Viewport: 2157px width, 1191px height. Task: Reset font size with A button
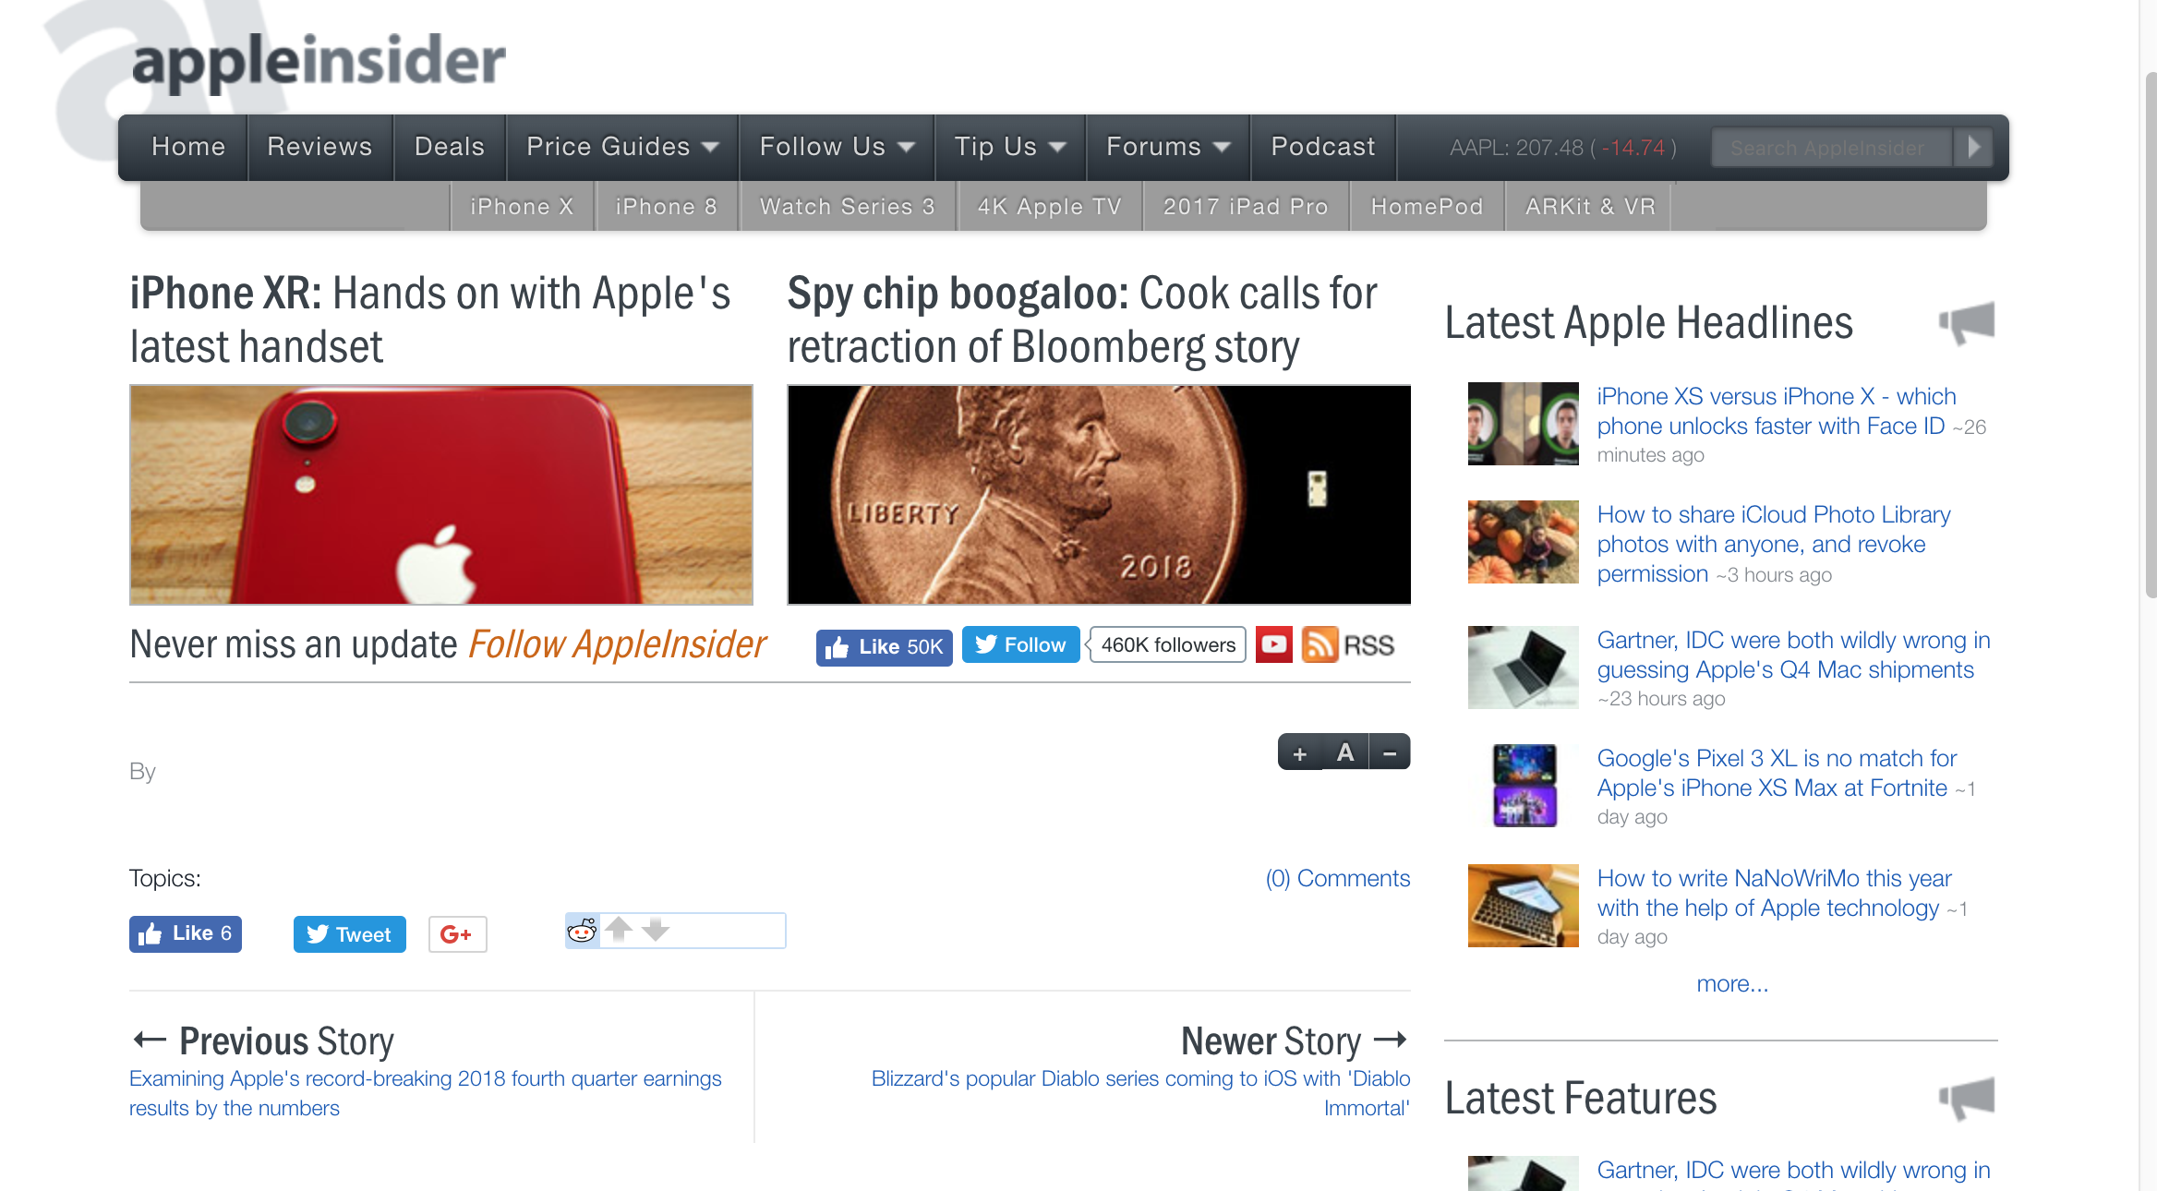[1345, 752]
